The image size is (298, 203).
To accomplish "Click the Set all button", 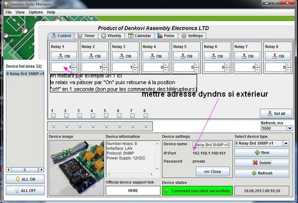I will tap(276, 114).
